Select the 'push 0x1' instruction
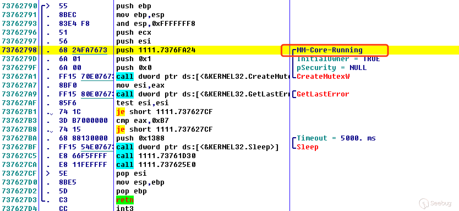This screenshot has height=211, width=459. click(x=133, y=59)
